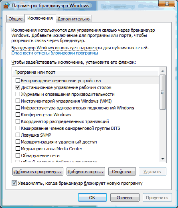Click the Добавить порт... button

(x=86, y=172)
